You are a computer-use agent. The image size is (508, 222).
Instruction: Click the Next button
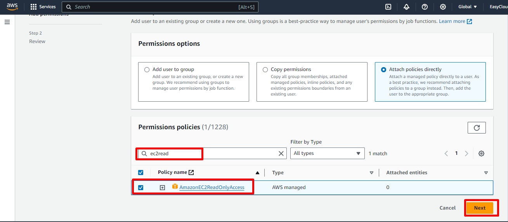point(480,208)
